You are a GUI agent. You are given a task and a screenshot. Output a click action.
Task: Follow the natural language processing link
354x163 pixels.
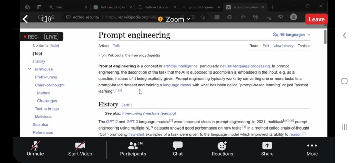[245, 66]
